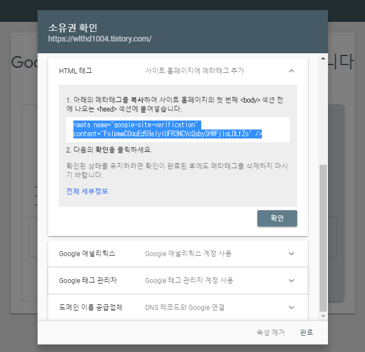Click the 사이트 홈페이지에 메타태그 추가 description
365x352 pixels.
(195, 71)
